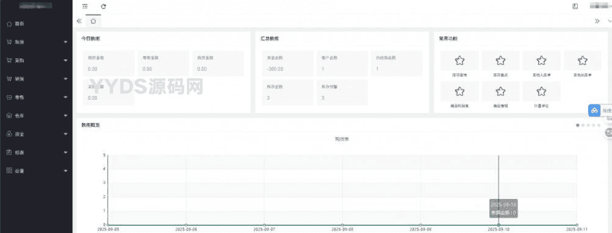This screenshot has height=233, width=612.
Task: Click the grid icon beside 设置
Action: pos(9,171)
